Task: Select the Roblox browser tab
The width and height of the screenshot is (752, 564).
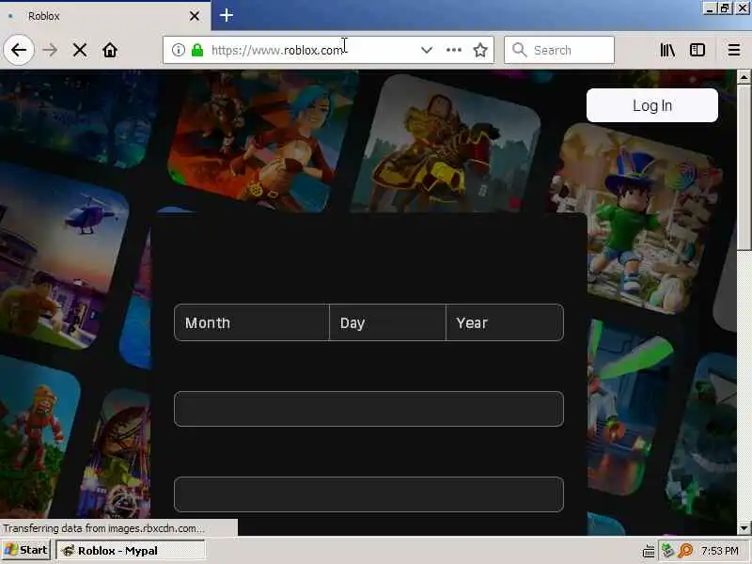Action: coord(104,16)
